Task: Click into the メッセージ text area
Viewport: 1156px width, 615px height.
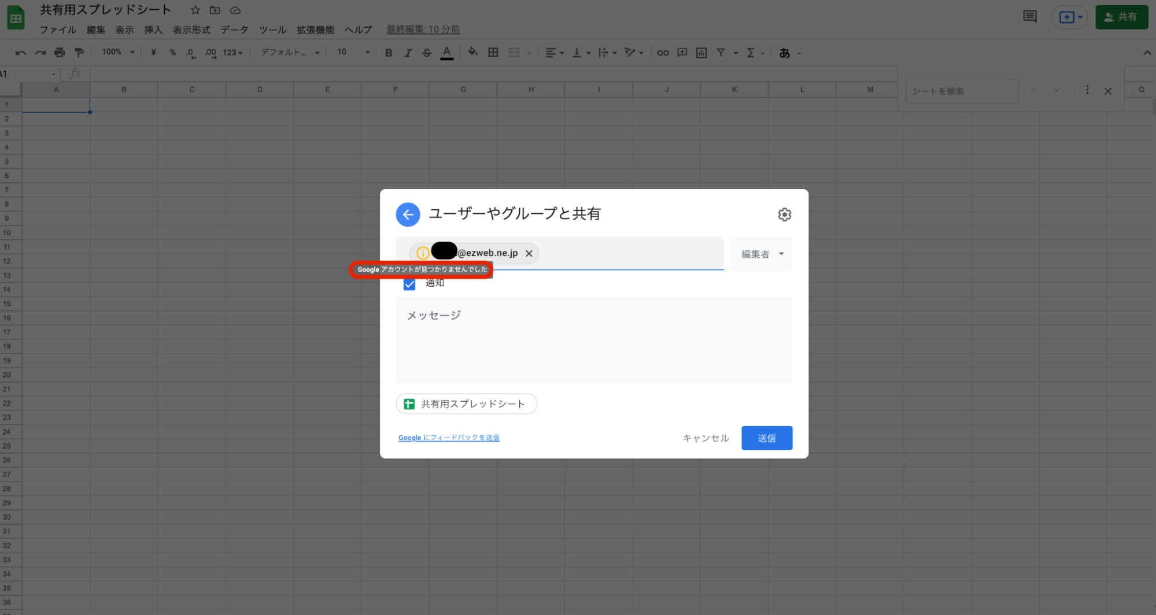Action: click(594, 340)
